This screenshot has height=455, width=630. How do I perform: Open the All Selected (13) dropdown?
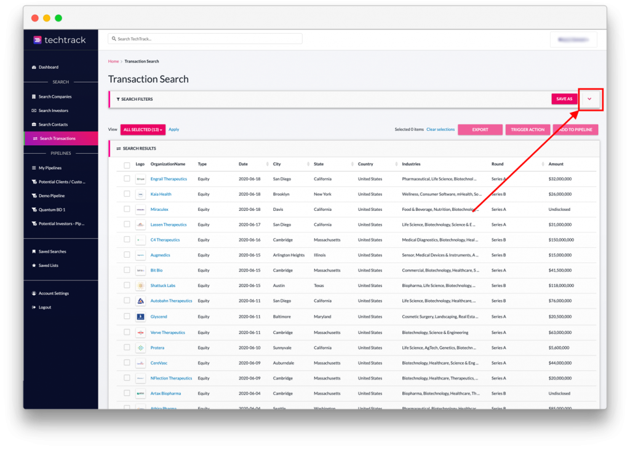click(x=143, y=130)
